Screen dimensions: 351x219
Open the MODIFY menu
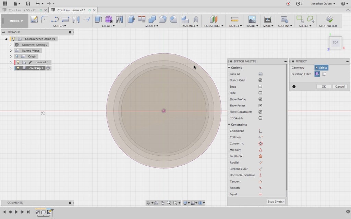click(151, 26)
